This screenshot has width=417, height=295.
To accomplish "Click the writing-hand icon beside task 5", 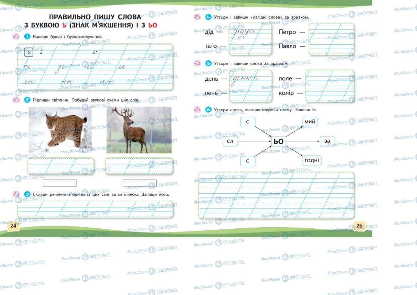I will pyautogui.click(x=197, y=63).
